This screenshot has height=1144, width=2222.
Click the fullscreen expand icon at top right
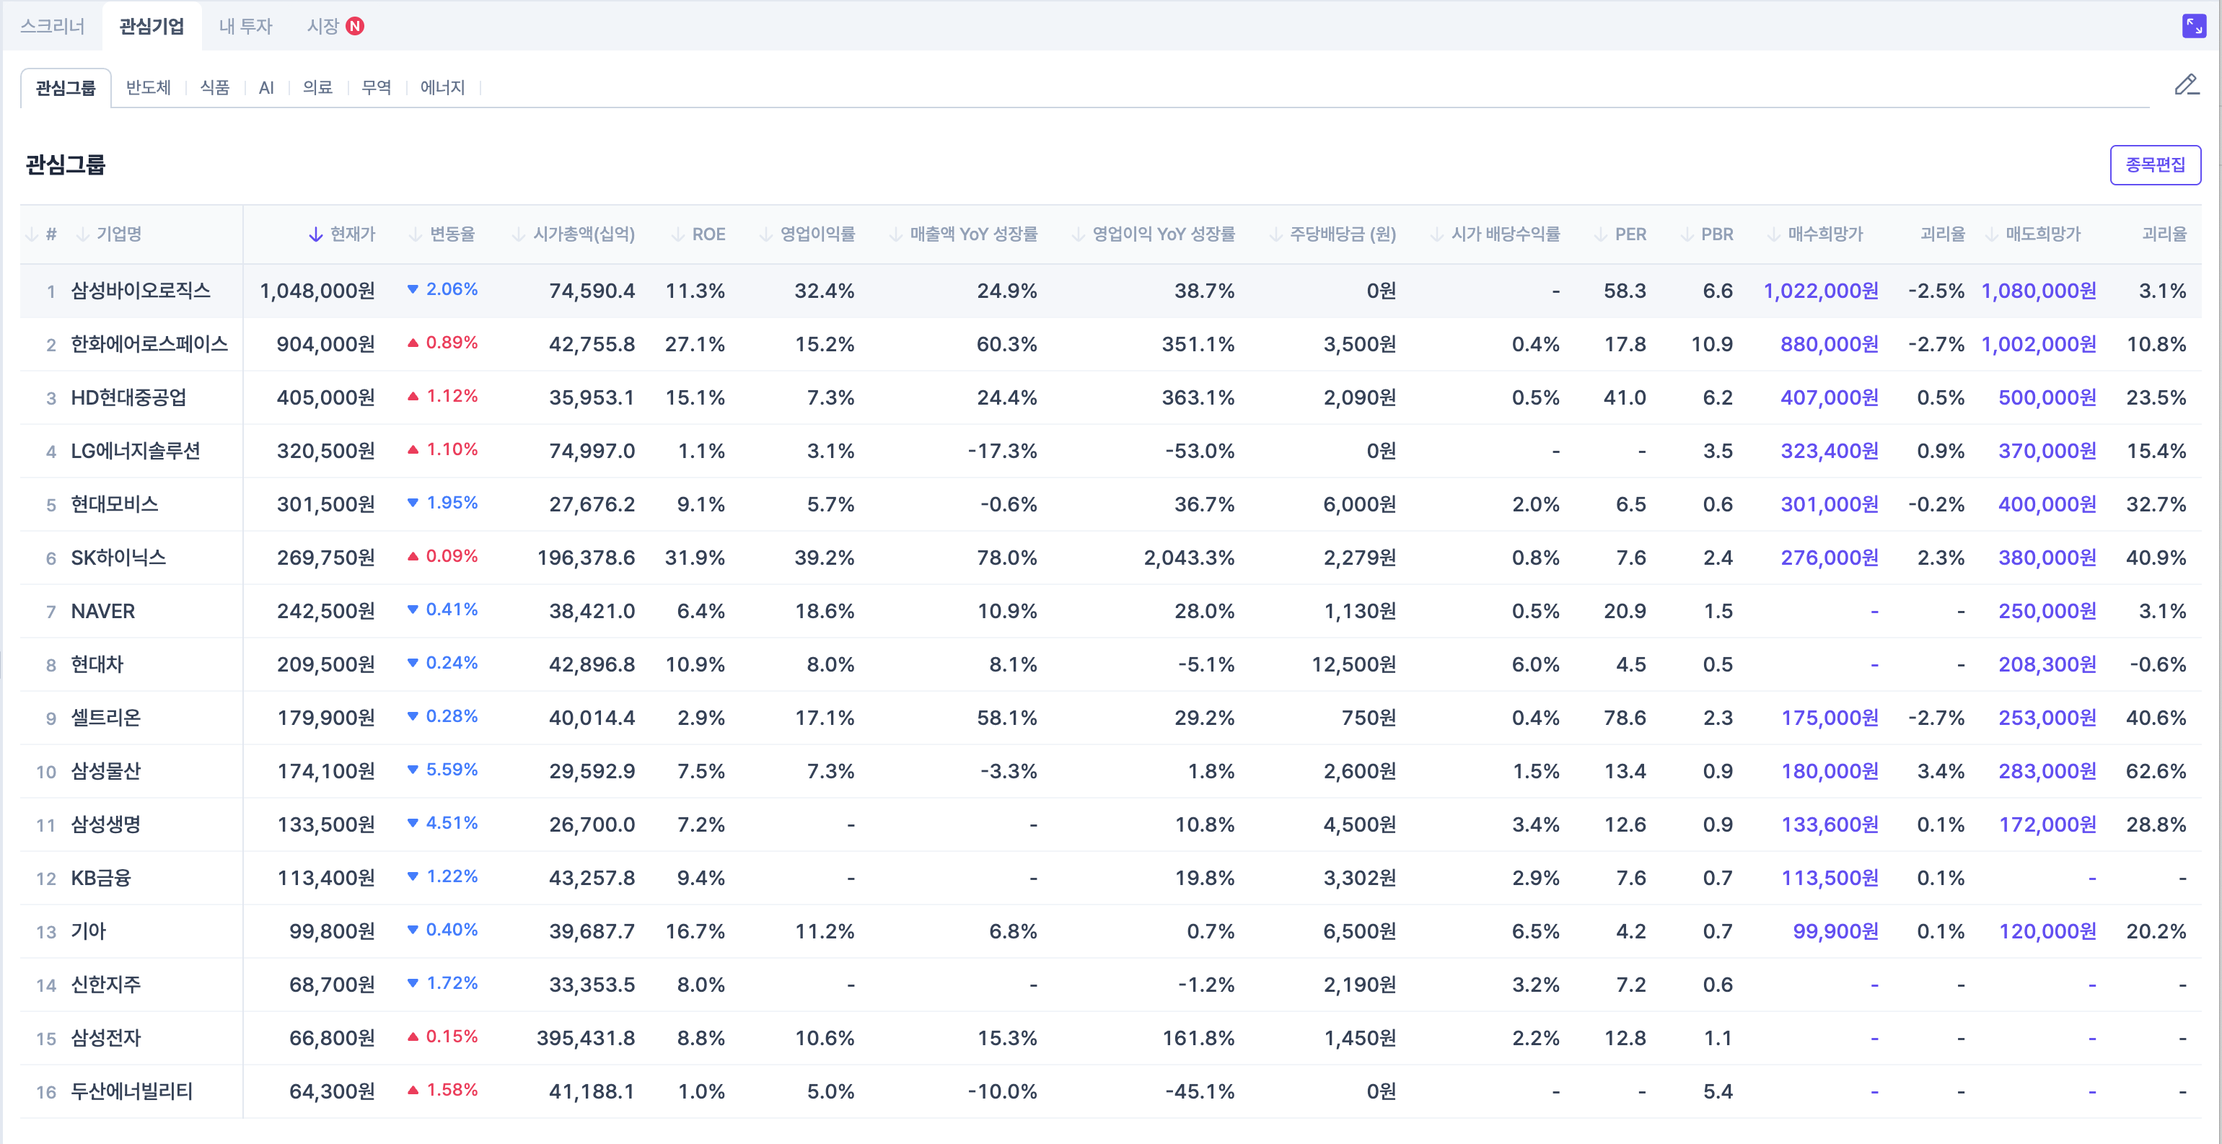(x=2194, y=26)
